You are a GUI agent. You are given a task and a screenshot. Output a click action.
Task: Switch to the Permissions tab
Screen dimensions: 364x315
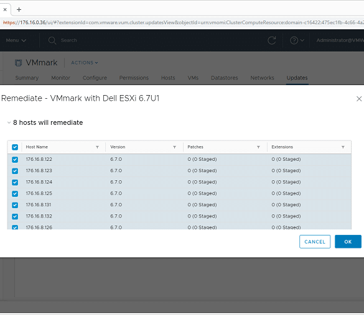coord(134,78)
